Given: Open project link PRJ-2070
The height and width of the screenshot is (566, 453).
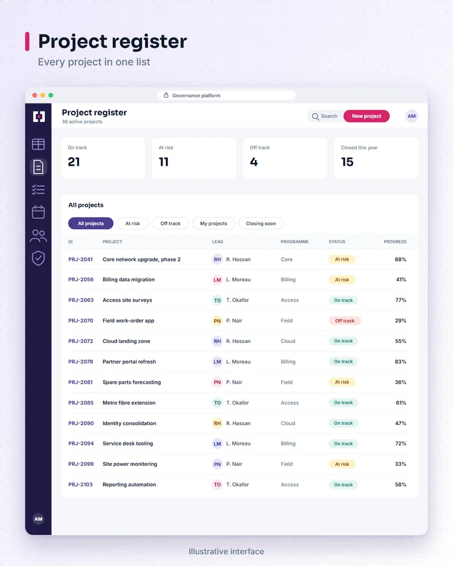Looking at the screenshot, I should pyautogui.click(x=80, y=320).
